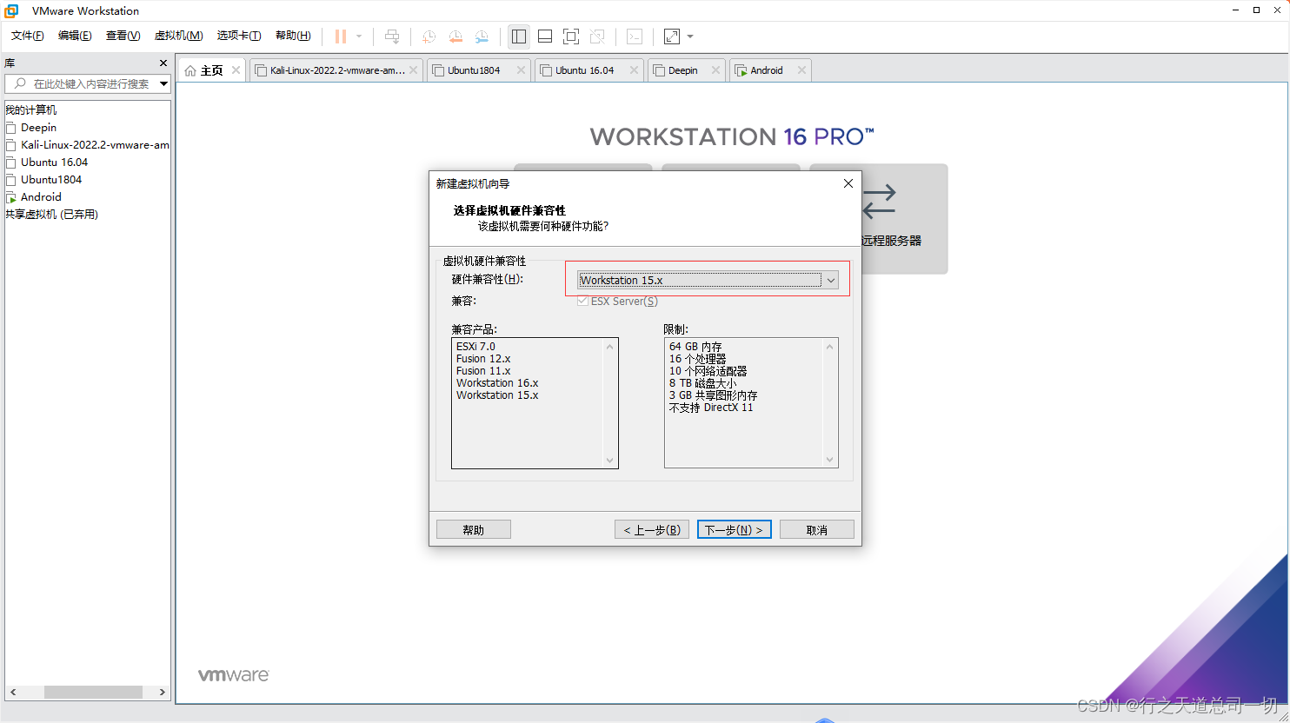
Task: Click Fusion 11.x in compatible products list
Action: pyautogui.click(x=483, y=370)
